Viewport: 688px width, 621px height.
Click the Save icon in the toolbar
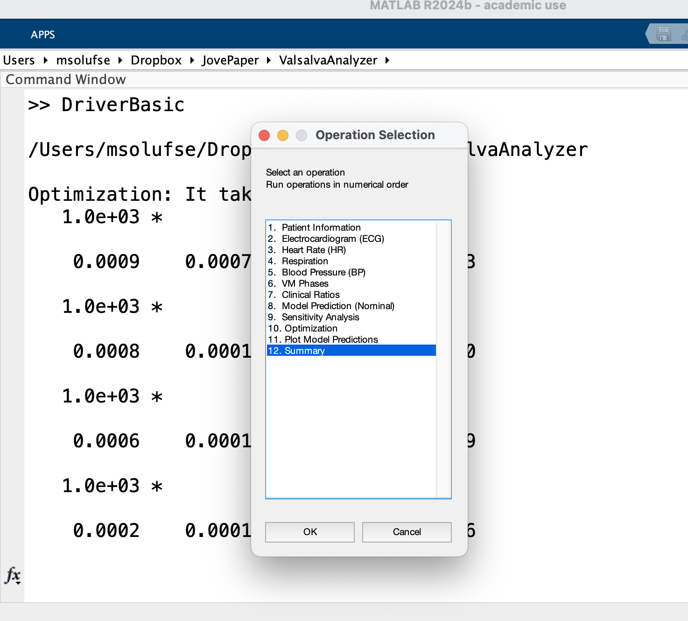(x=663, y=34)
